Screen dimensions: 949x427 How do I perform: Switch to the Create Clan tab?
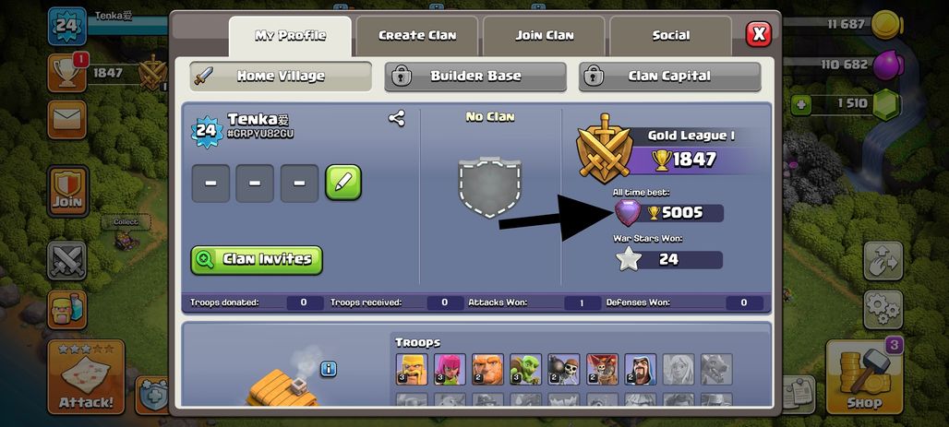pyautogui.click(x=417, y=36)
